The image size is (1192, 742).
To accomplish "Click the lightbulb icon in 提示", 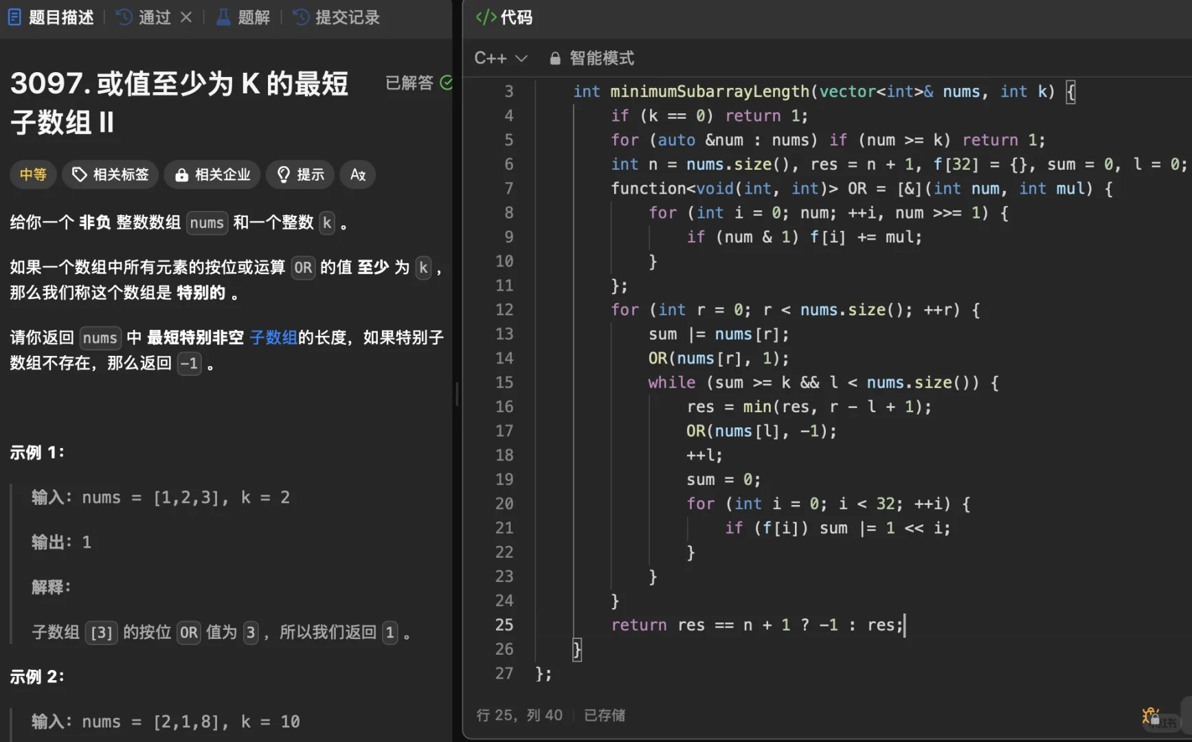I will pos(283,175).
